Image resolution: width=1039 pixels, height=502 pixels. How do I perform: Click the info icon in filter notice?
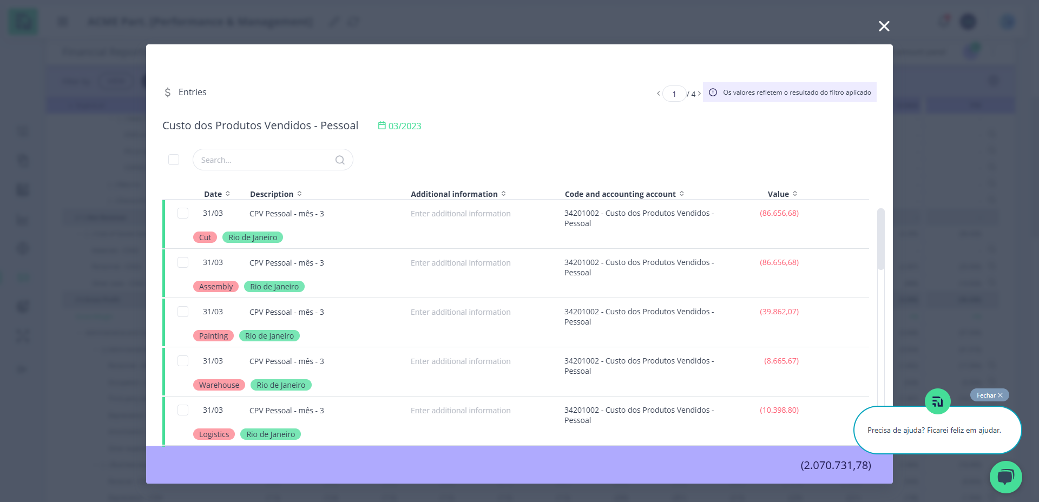[x=713, y=93]
